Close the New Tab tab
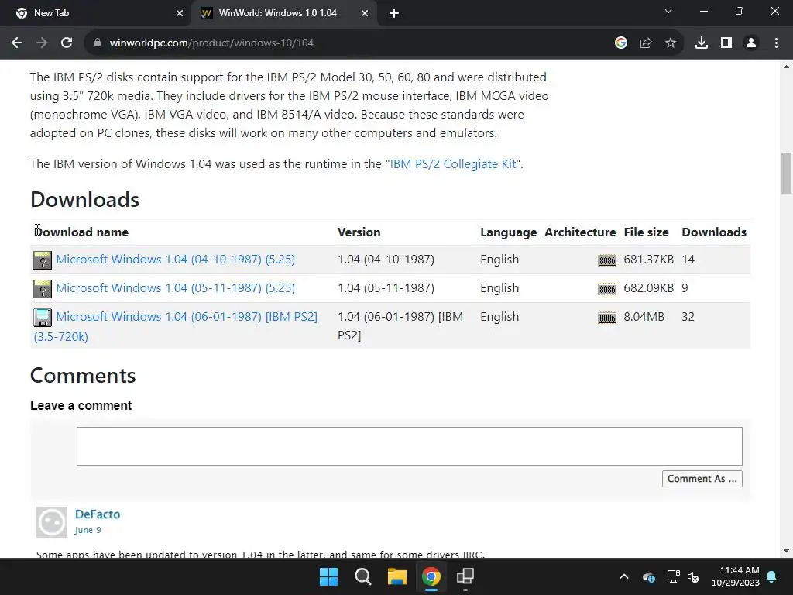793x595 pixels. point(180,13)
